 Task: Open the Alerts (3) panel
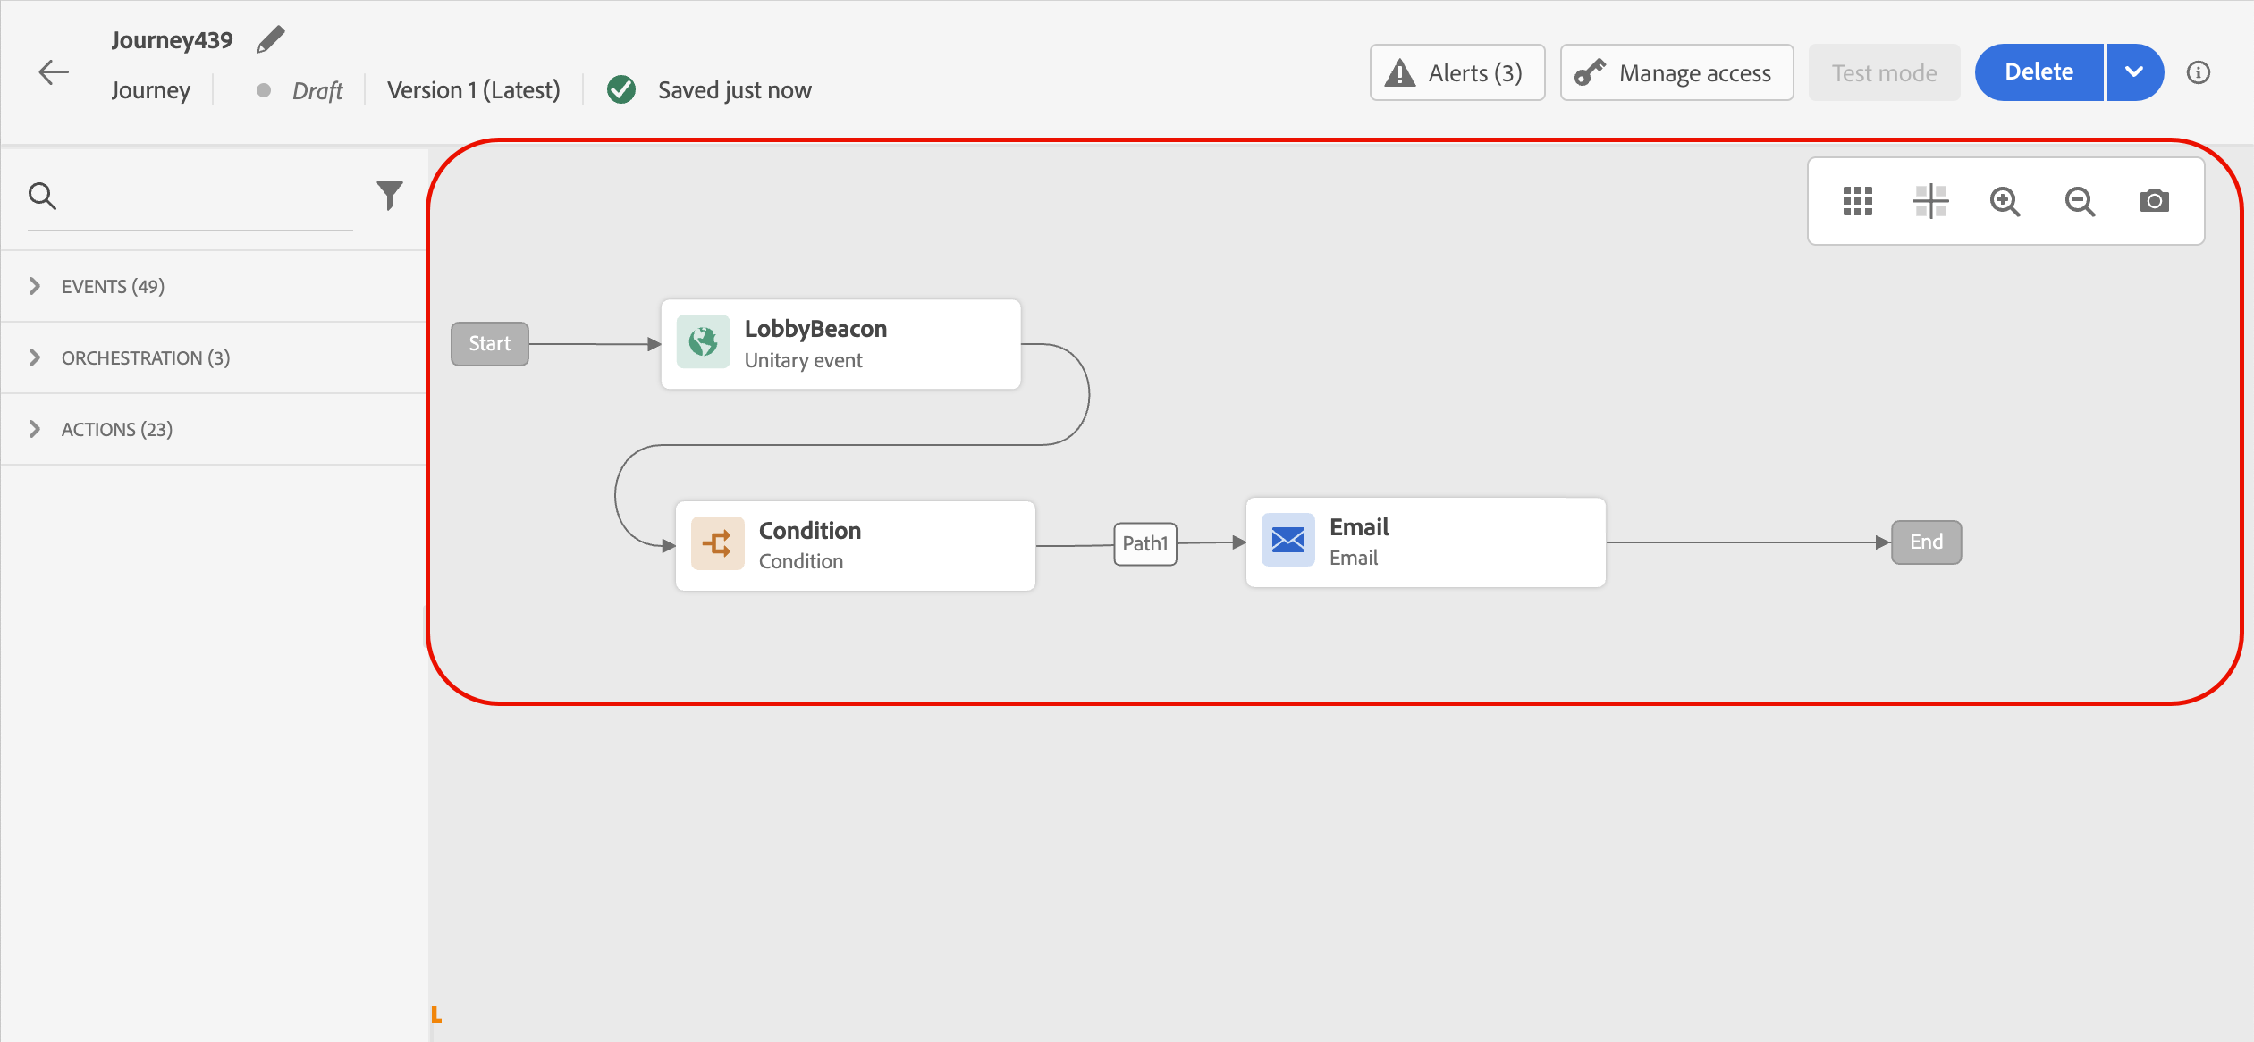pyautogui.click(x=1456, y=72)
